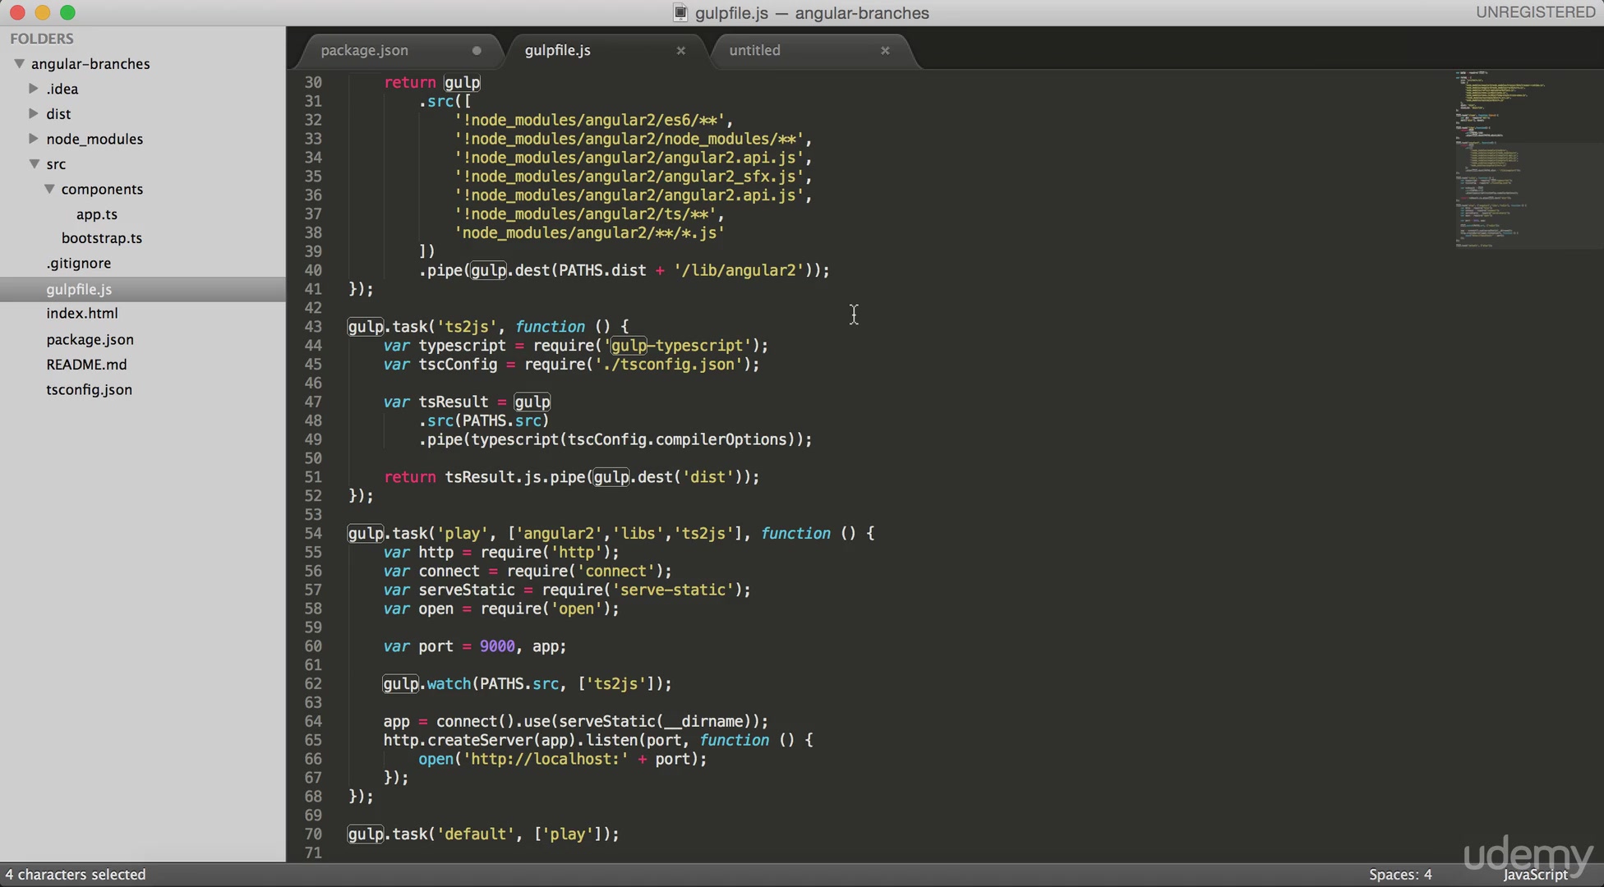Open bootstrap.ts in the sidebar

(102, 238)
